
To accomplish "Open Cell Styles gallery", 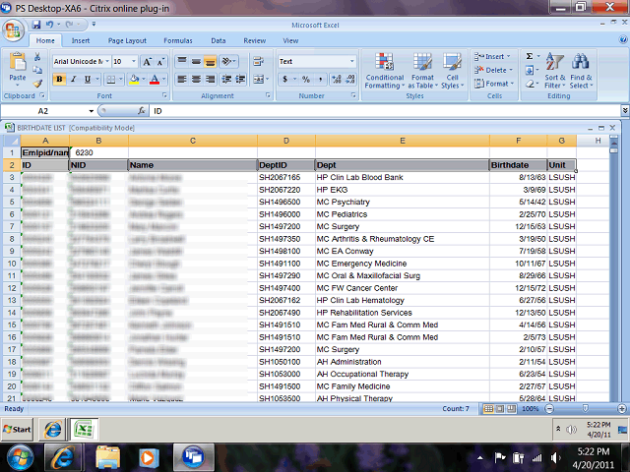I will (452, 71).
